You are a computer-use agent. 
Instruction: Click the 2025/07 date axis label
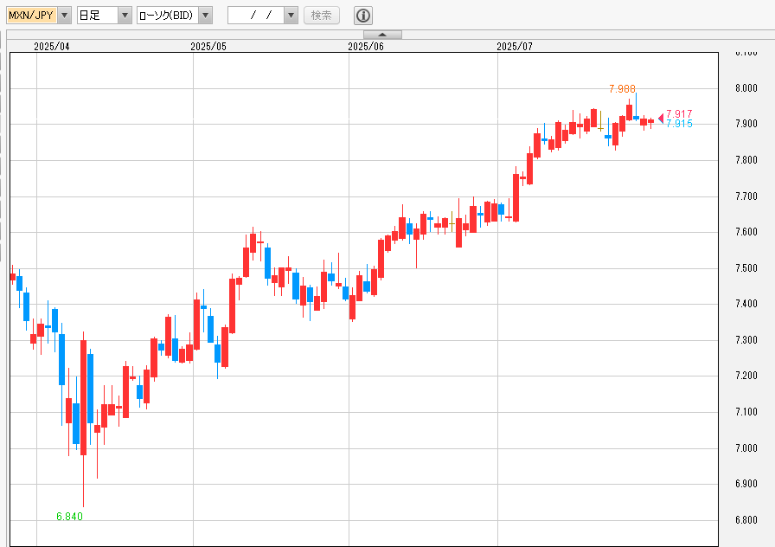coord(515,47)
